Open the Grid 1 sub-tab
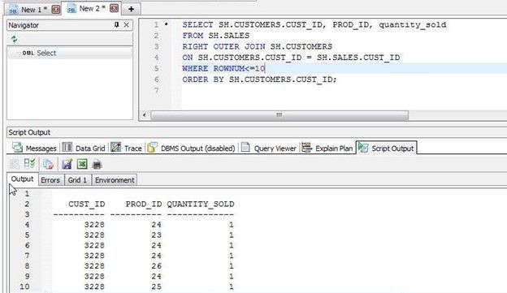Screen dimensions: 507x293 [77, 180]
